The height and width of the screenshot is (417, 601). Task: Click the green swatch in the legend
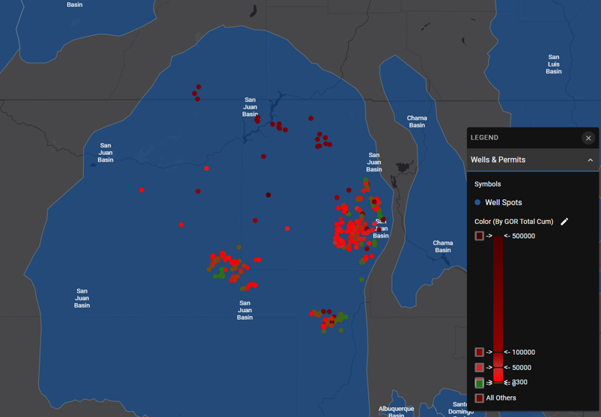coord(480,383)
